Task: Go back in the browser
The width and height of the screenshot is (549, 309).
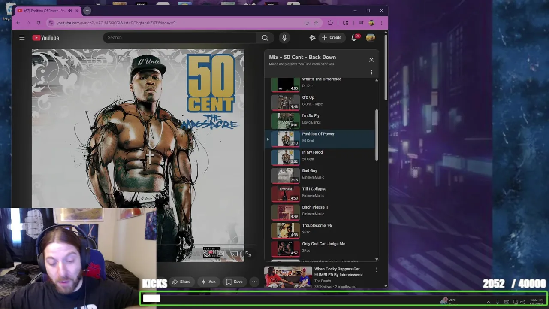Action: pyautogui.click(x=18, y=23)
